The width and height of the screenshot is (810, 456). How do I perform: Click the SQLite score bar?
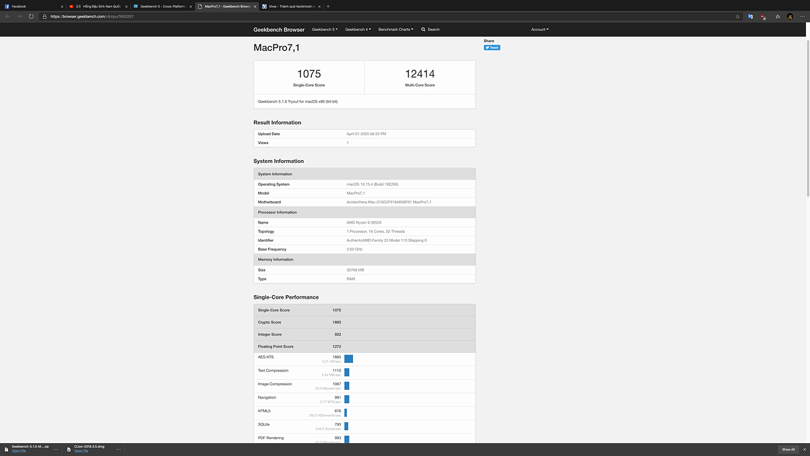click(x=346, y=426)
